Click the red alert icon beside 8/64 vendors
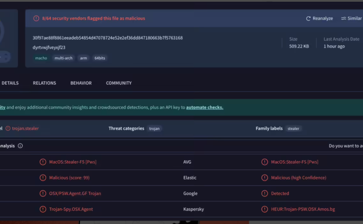 click(x=36, y=19)
